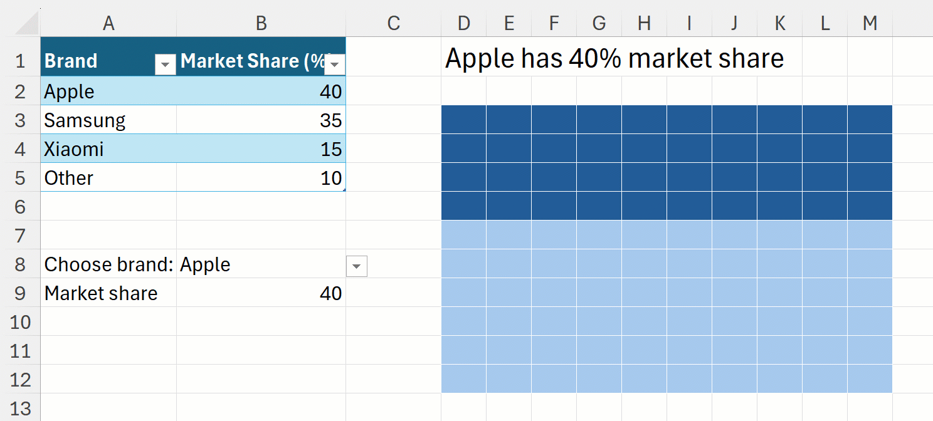933x421 pixels.
Task: Click a light blue waffle chart cell
Action: pos(644,293)
